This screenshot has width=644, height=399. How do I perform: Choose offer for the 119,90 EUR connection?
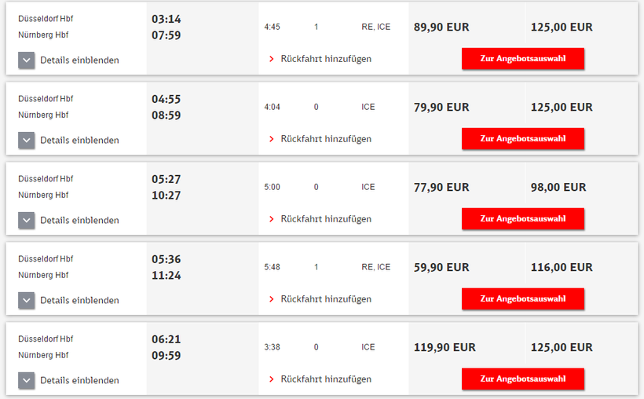(x=522, y=379)
